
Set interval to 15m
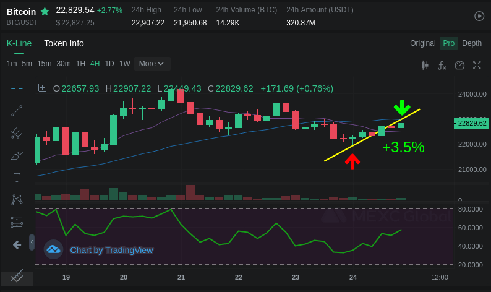click(44, 64)
